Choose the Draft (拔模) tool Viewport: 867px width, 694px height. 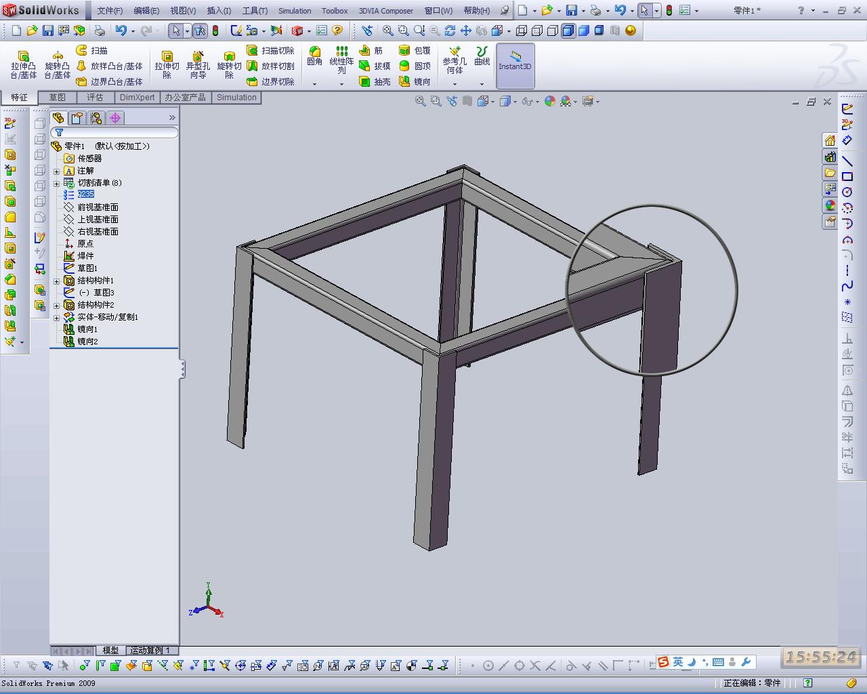pos(375,66)
